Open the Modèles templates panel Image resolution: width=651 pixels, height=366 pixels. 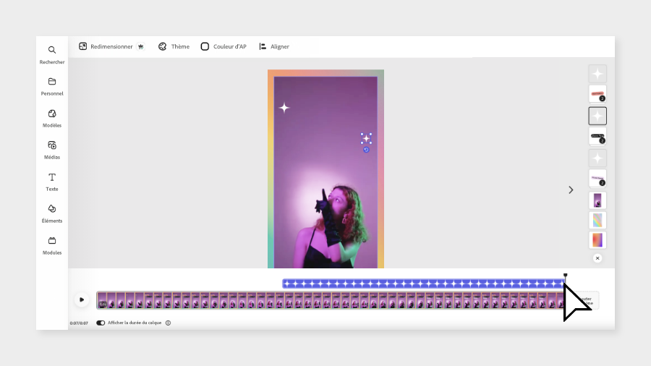(x=52, y=119)
